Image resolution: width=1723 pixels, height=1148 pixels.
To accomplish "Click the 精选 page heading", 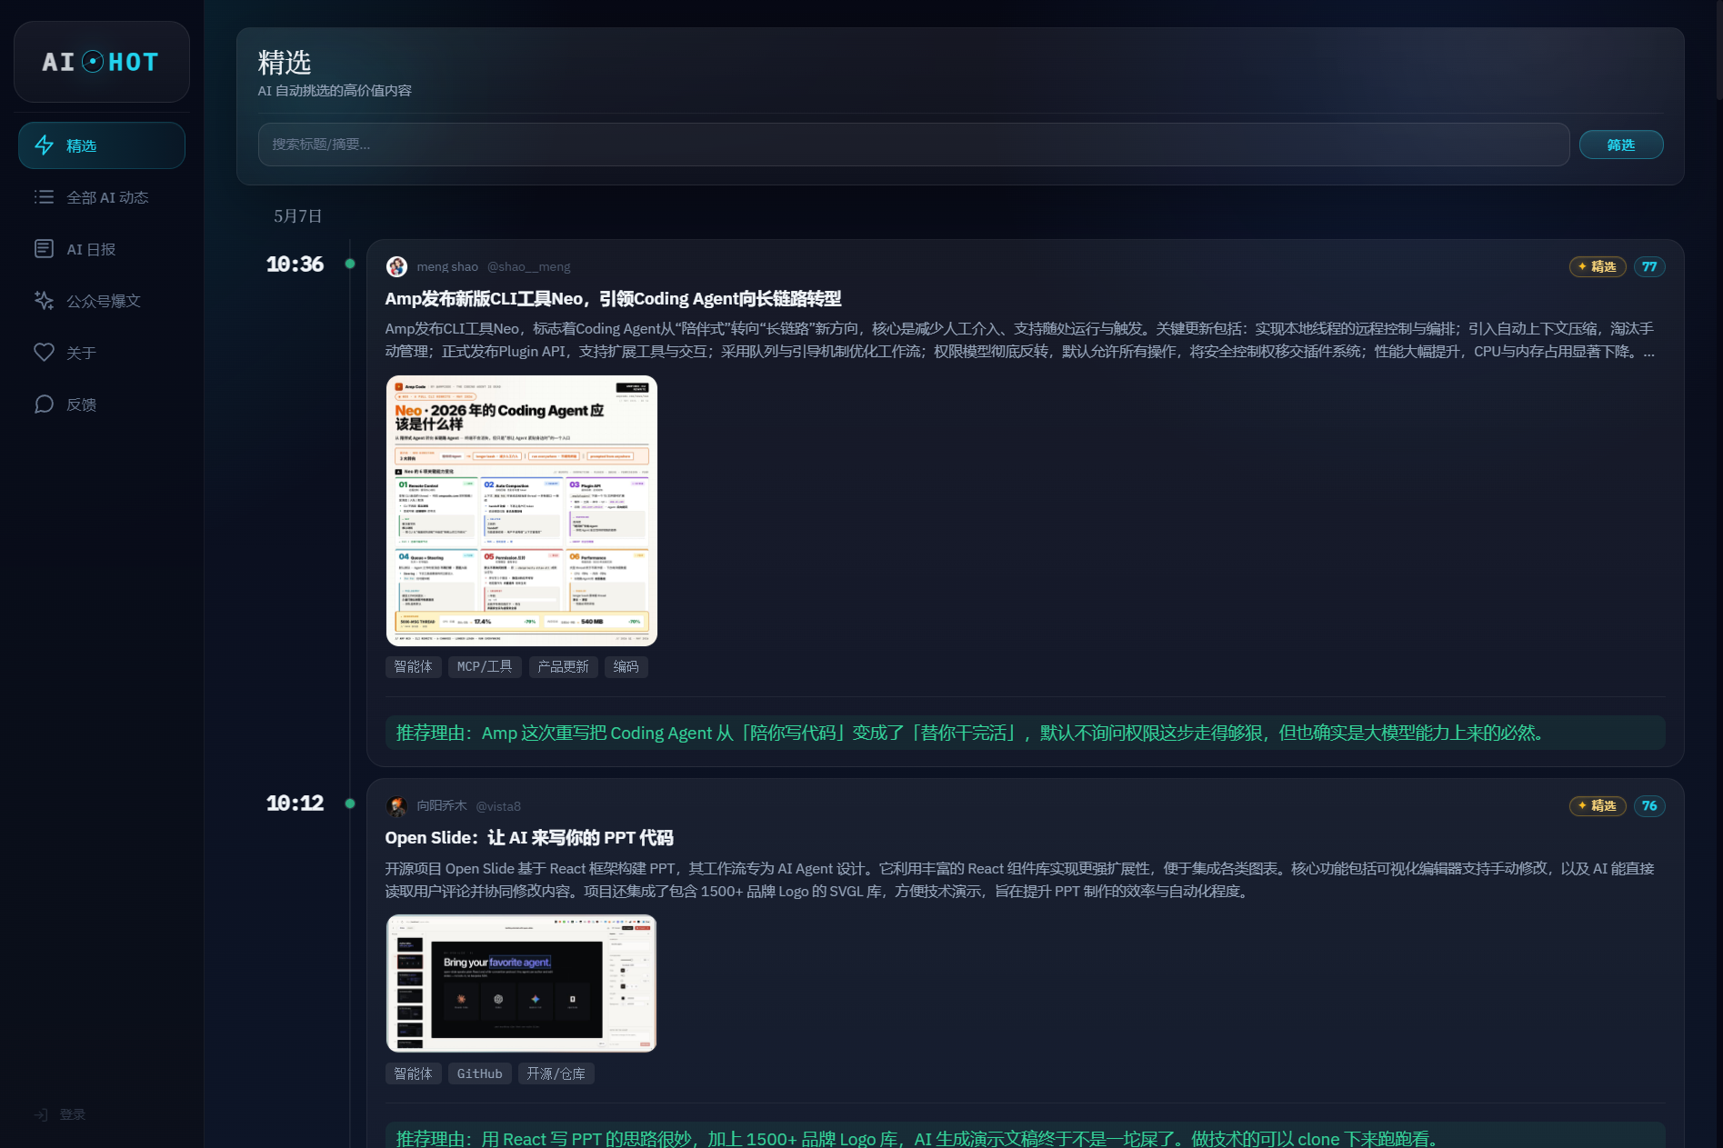I will pyautogui.click(x=285, y=62).
